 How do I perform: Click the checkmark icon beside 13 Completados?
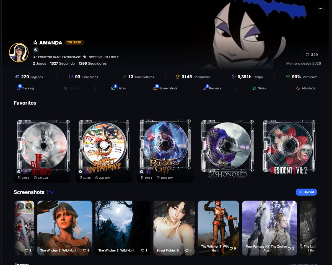pyautogui.click(x=124, y=77)
